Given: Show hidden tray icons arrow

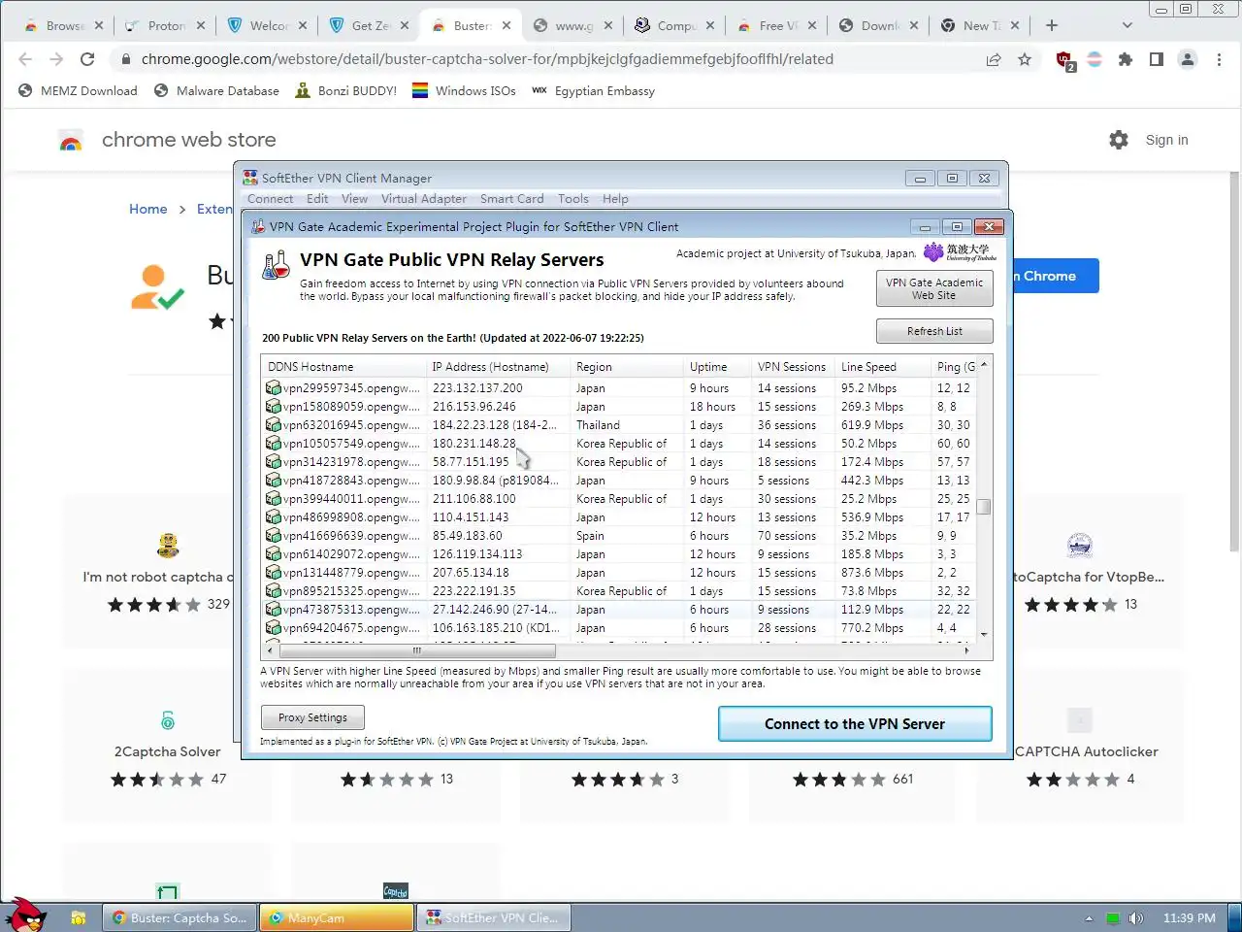Looking at the screenshot, I should tap(1089, 918).
